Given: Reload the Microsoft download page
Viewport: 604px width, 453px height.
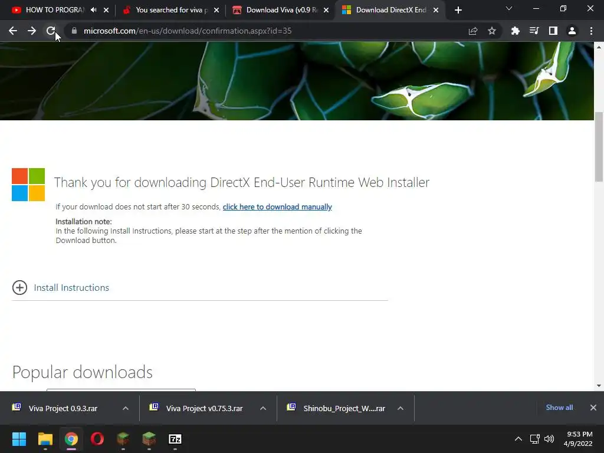Looking at the screenshot, I should (x=51, y=31).
